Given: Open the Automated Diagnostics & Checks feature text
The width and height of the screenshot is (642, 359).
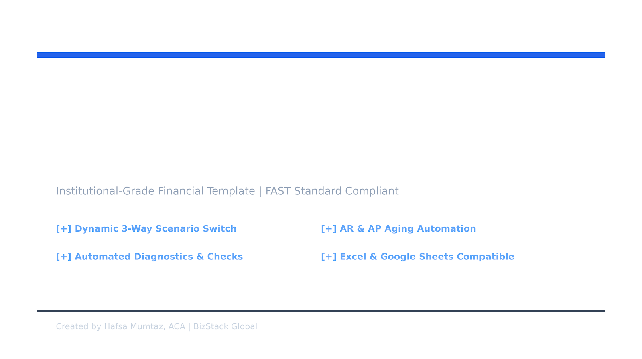Looking at the screenshot, I should (x=159, y=257).
